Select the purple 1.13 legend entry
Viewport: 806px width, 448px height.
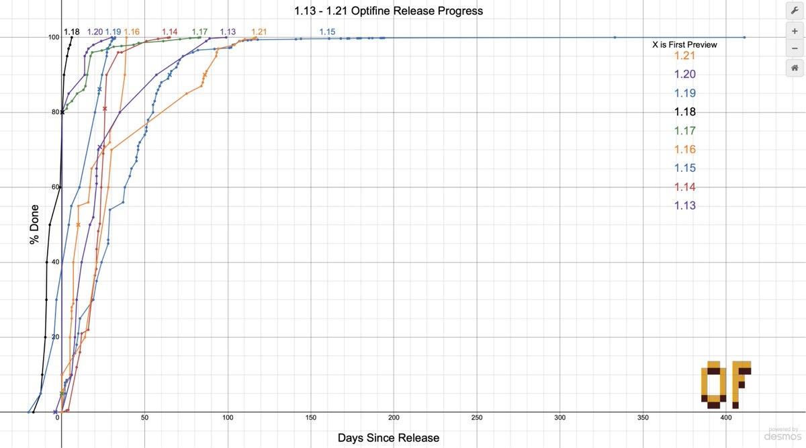click(685, 206)
